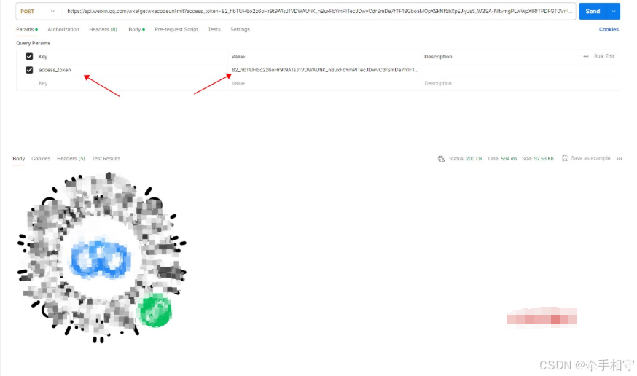637x376 pixels.
Task: Click the Description column header
Action: (438, 56)
